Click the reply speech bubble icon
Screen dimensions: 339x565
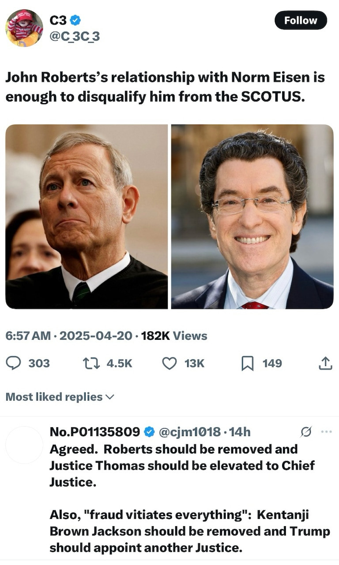(14, 363)
